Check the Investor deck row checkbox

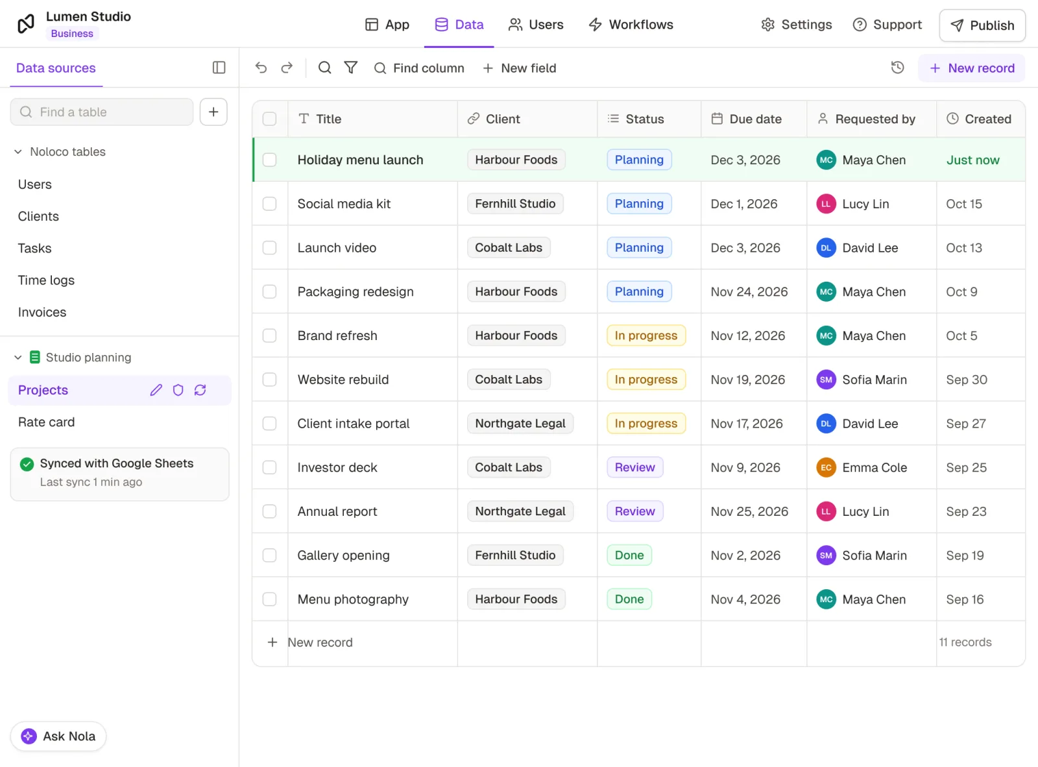(x=270, y=467)
